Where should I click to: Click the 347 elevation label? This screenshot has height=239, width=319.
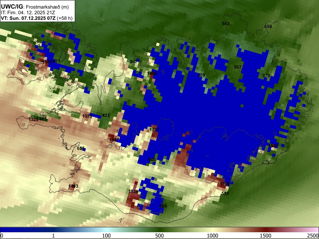tap(134, 61)
